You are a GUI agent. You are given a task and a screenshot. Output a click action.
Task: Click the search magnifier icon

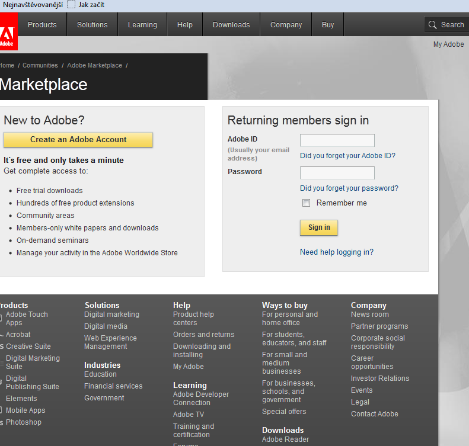(x=432, y=24)
